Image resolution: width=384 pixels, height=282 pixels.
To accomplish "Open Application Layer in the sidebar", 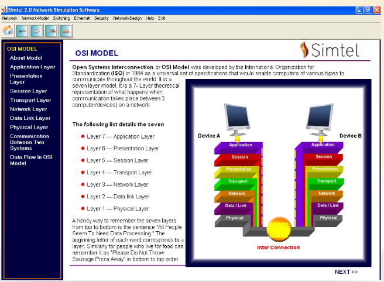I will click(32, 67).
